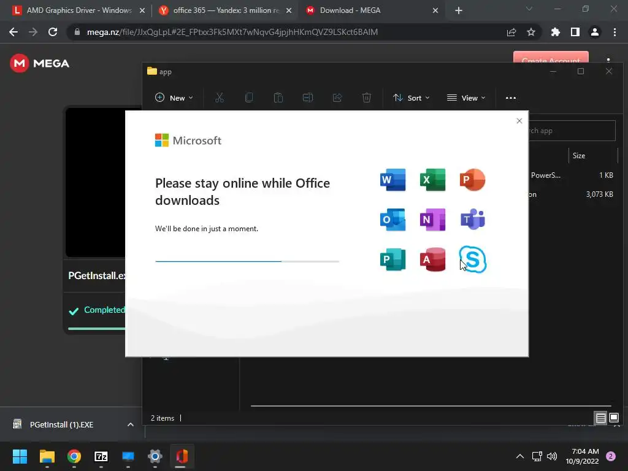Open the Windows Start menu

(x=20, y=456)
